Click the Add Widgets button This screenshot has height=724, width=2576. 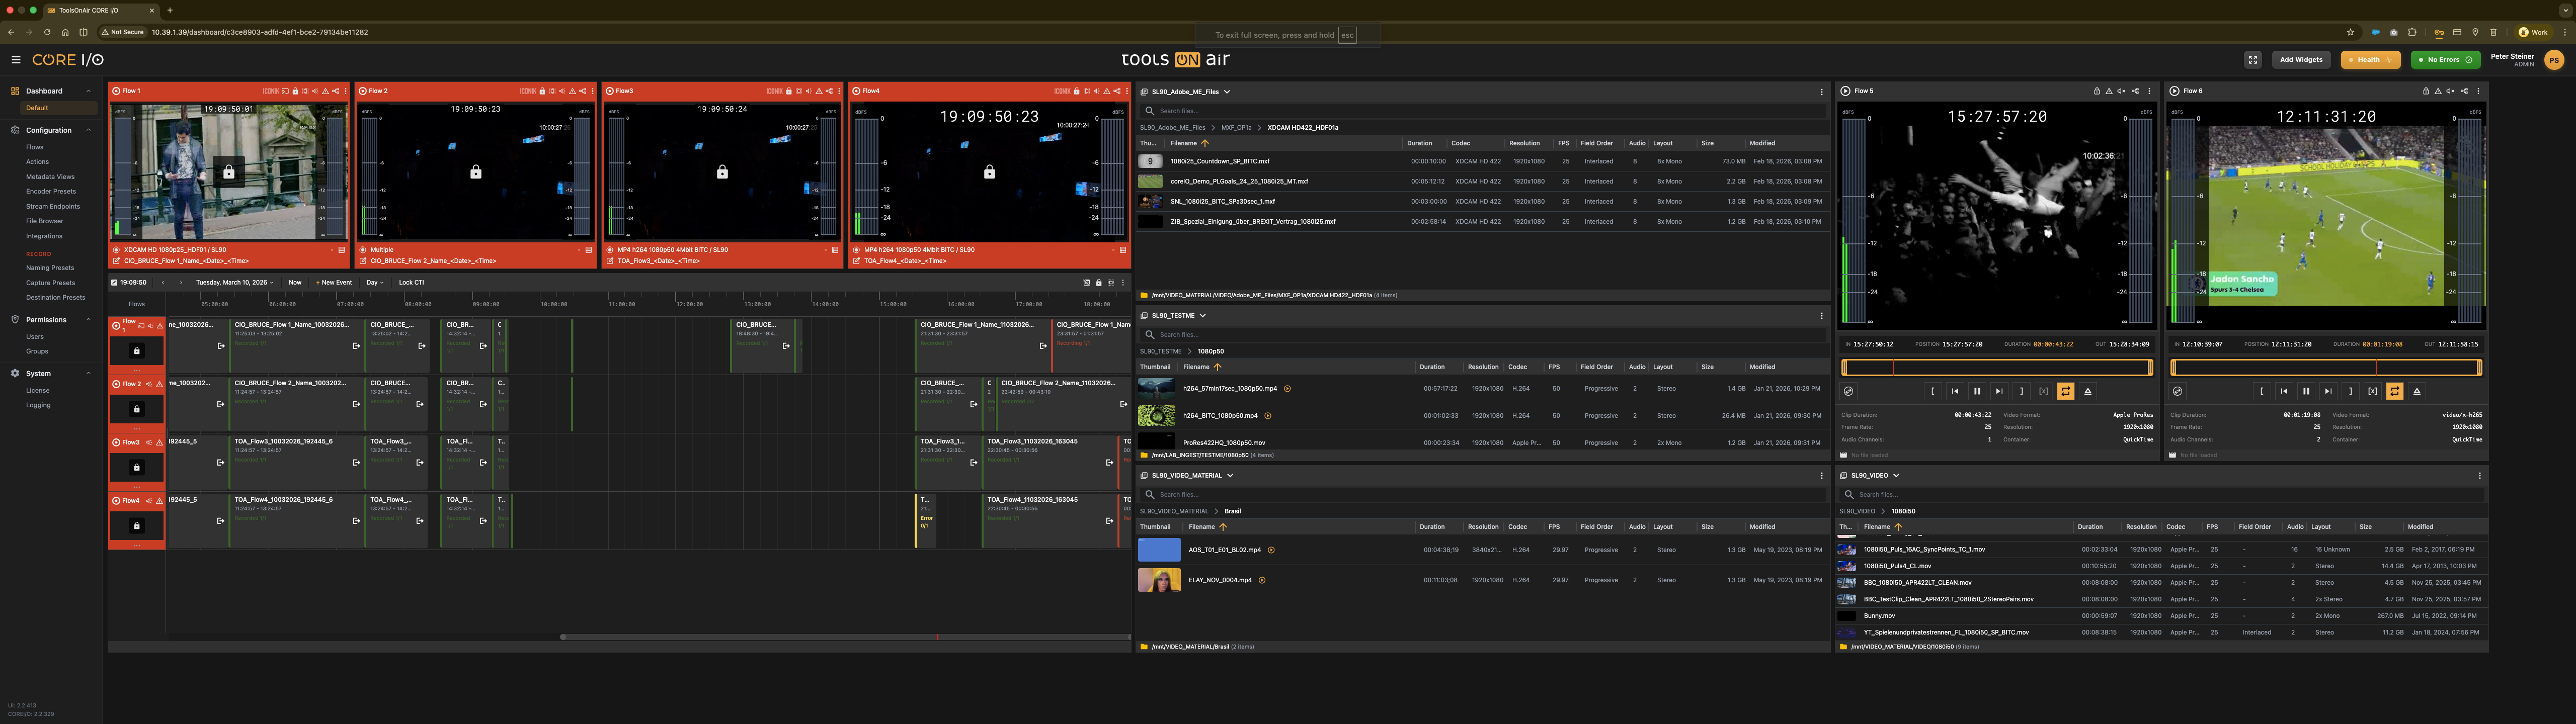(2301, 60)
